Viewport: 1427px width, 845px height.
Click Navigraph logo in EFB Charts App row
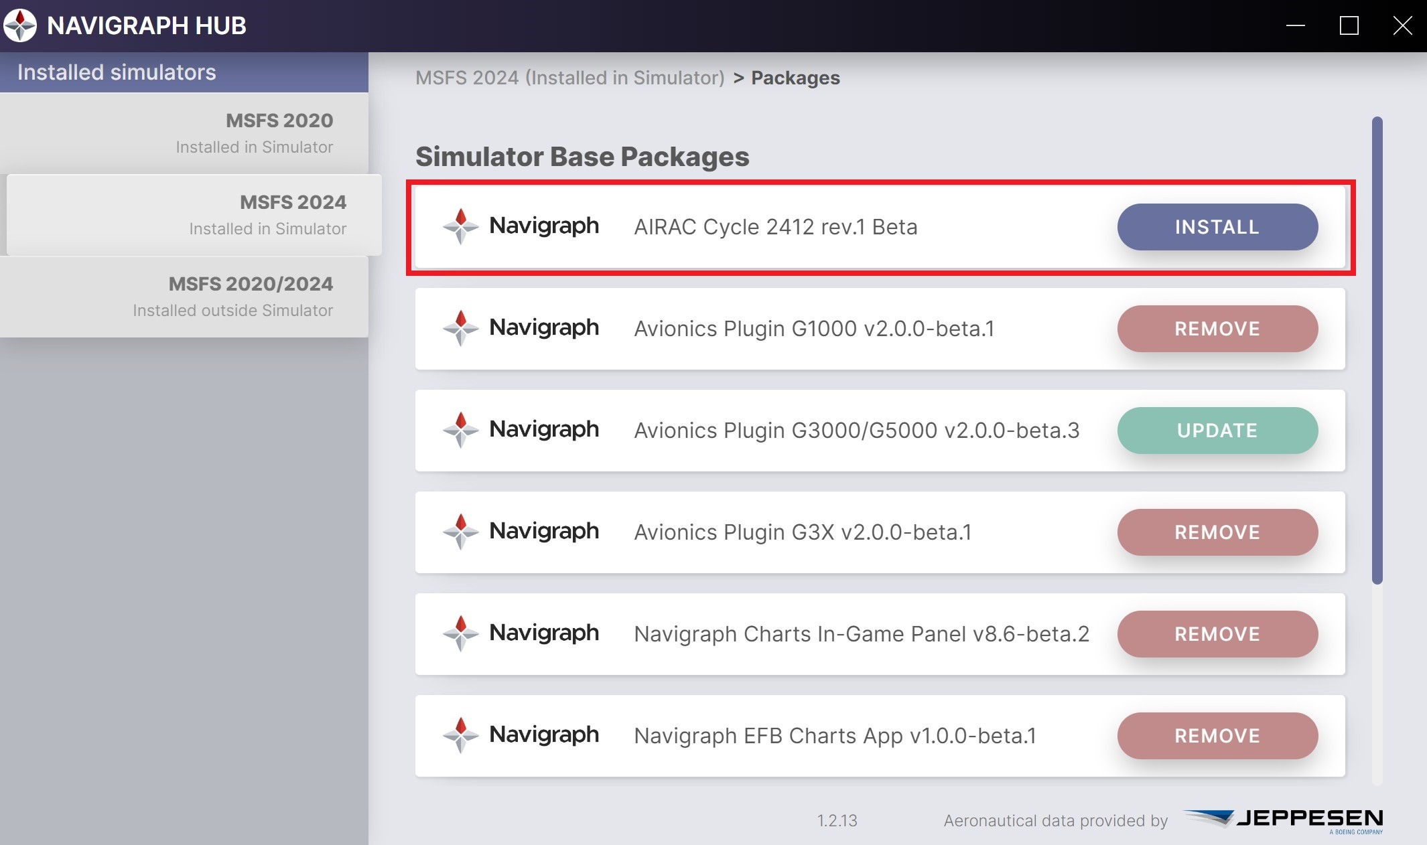pos(521,735)
